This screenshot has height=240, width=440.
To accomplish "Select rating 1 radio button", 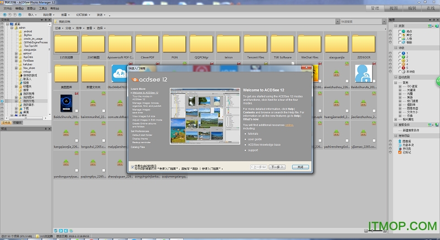I will pos(400,53).
